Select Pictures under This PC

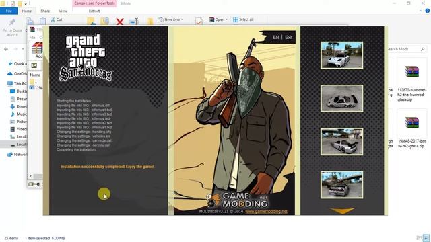click(18, 121)
